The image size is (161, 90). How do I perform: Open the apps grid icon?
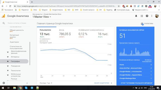point(142,16)
